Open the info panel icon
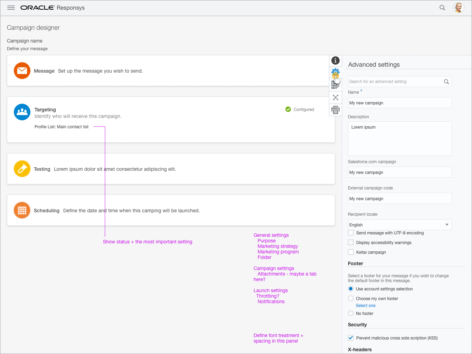Image resolution: width=472 pixels, height=354 pixels. coord(336,60)
